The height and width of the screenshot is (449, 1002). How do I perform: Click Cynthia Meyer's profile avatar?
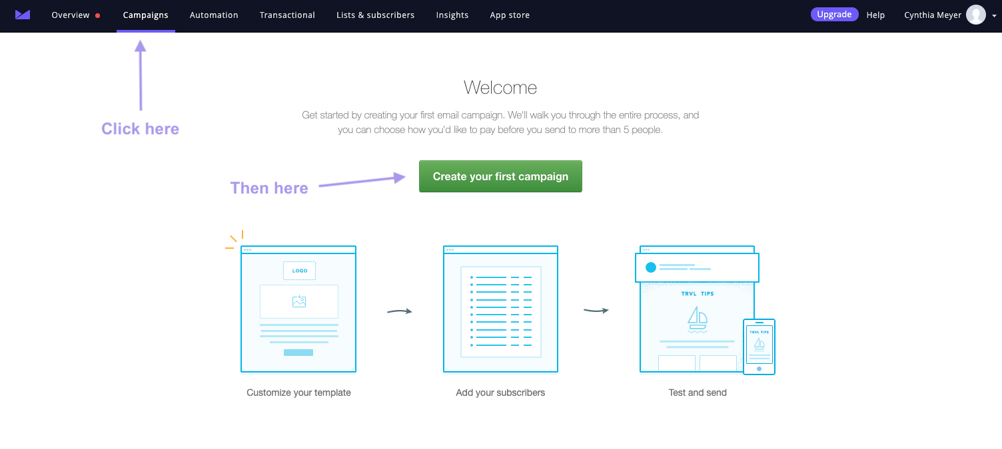[x=975, y=15]
